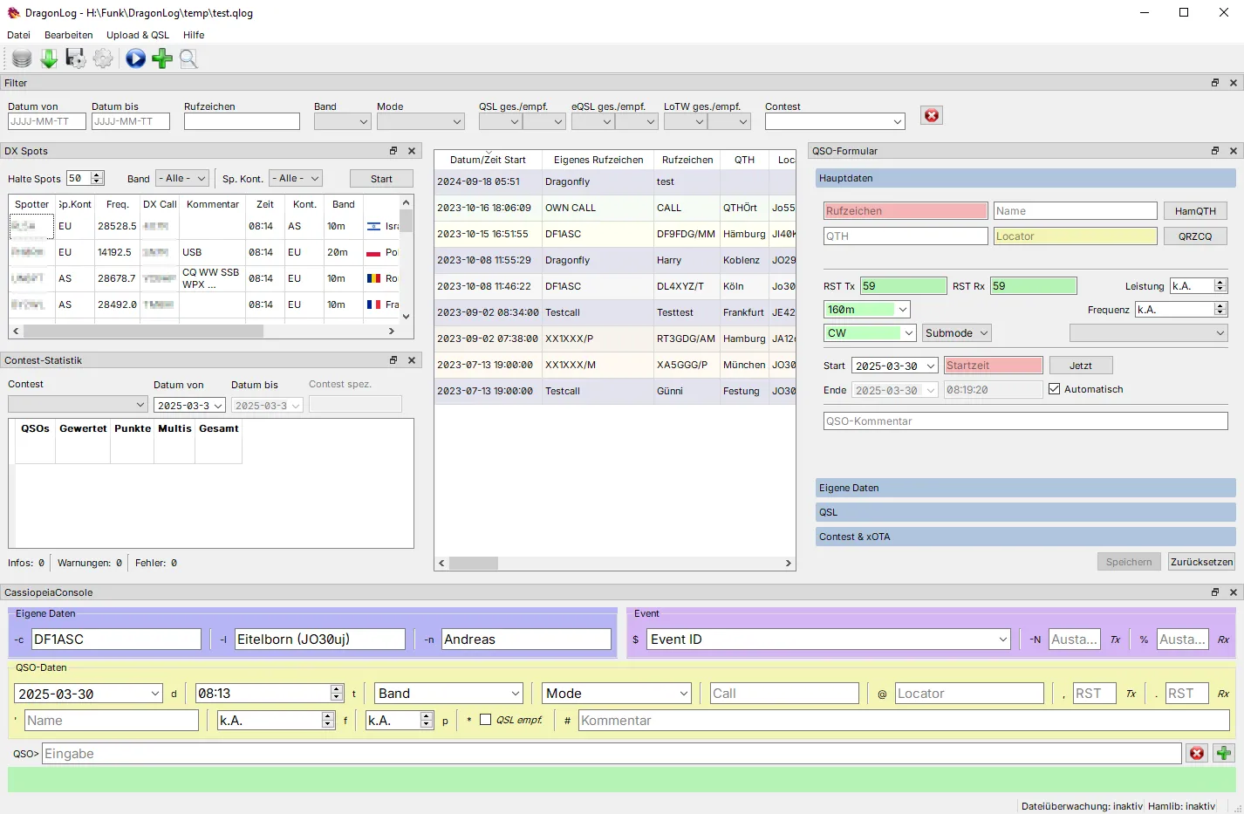Viewport: 1244px width, 814px height.
Task: Open the Hilfe menu
Action: click(194, 35)
